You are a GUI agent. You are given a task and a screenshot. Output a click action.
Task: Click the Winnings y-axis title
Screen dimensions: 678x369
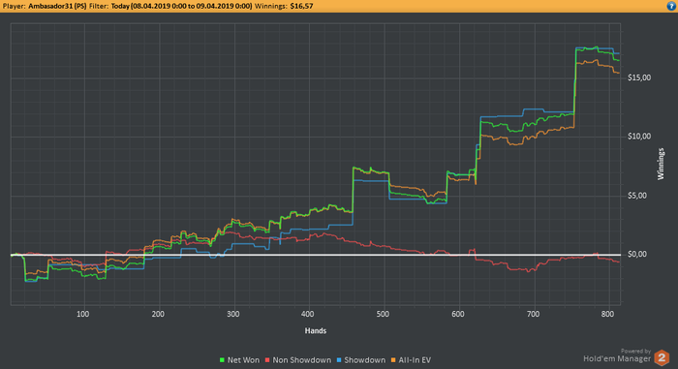661,164
